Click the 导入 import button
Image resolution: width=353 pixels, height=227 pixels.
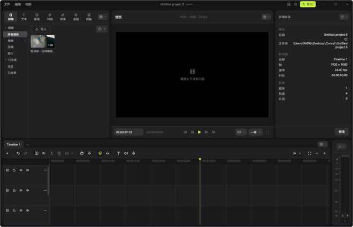tap(41, 29)
